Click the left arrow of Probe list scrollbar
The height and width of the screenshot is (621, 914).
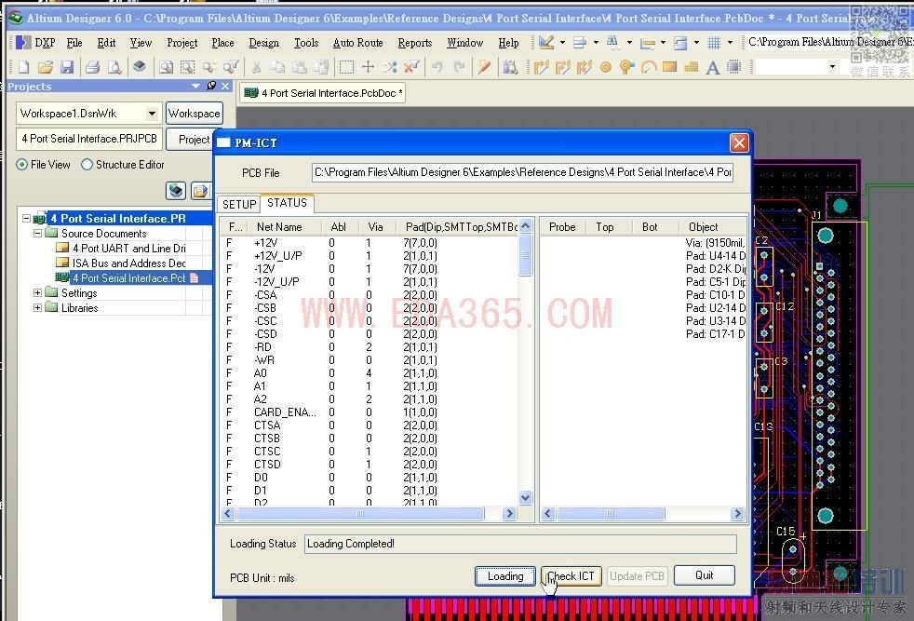(x=548, y=514)
